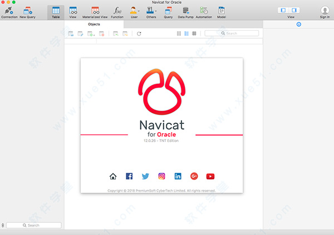
Task: Open Materialized View section
Action: (95, 12)
